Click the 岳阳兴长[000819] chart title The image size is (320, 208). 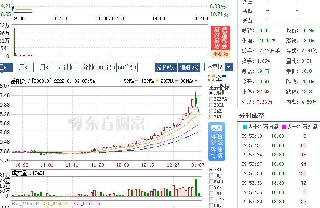(31, 81)
